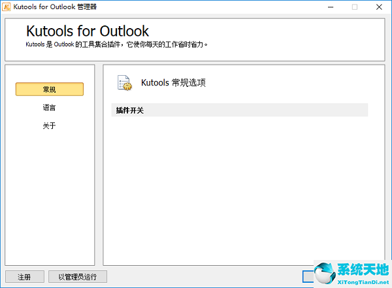Open the 关于 section

pos(49,125)
